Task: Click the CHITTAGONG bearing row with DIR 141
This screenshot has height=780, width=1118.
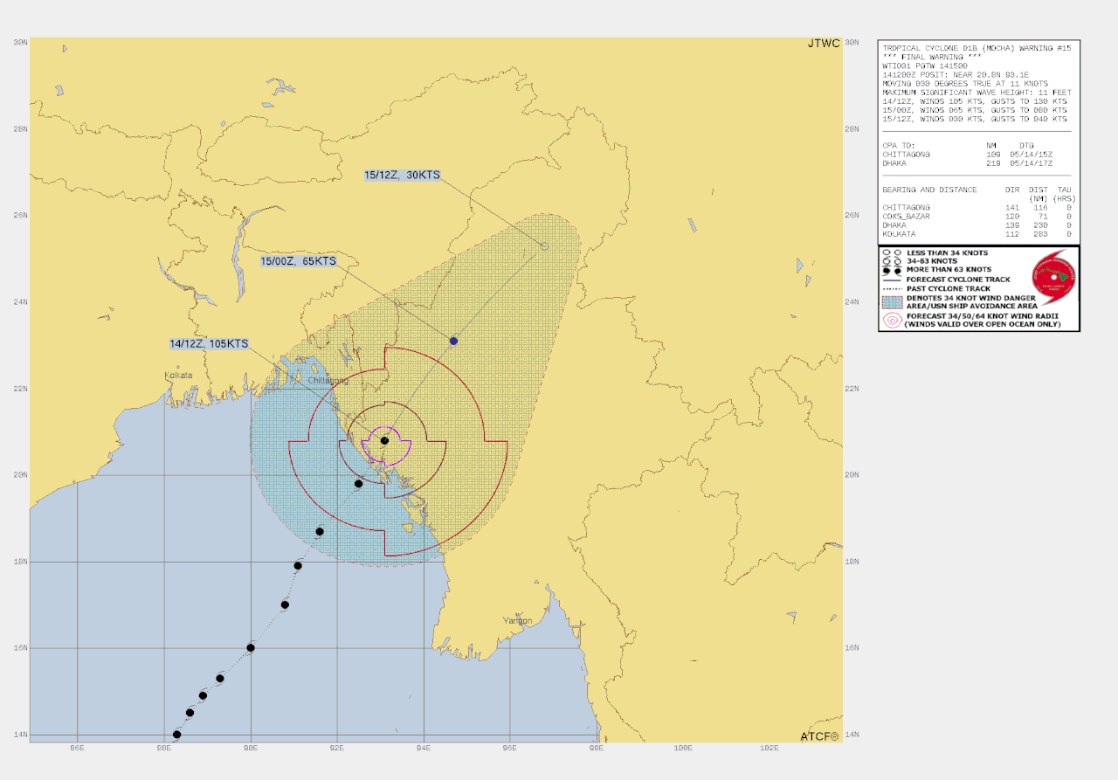Action: (977, 208)
